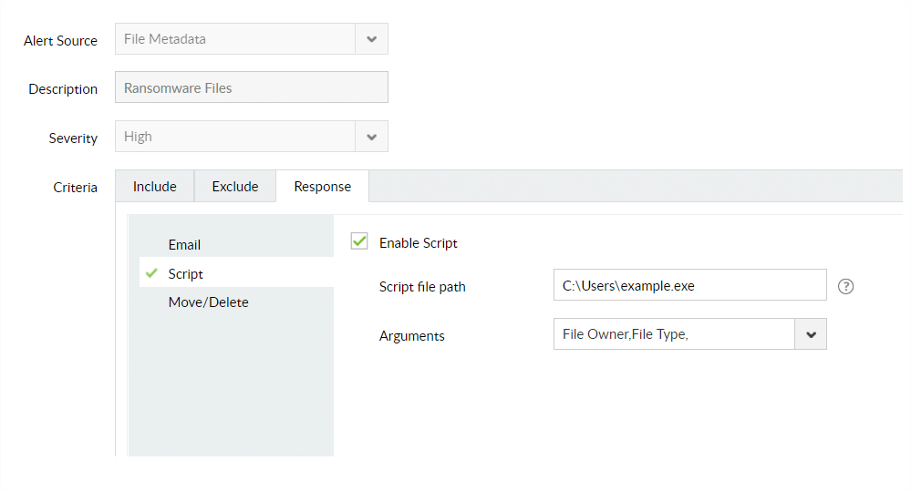Click the File Metadata selection field
The height and width of the screenshot is (491, 911).
pyautogui.click(x=234, y=39)
